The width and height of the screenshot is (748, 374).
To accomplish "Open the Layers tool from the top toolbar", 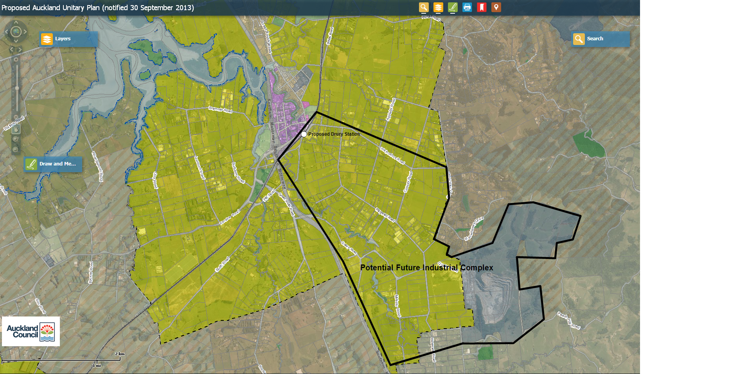I will 438,7.
